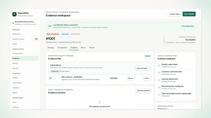211x118 pixels.
Task: Click the System status button
Action: point(175,14)
